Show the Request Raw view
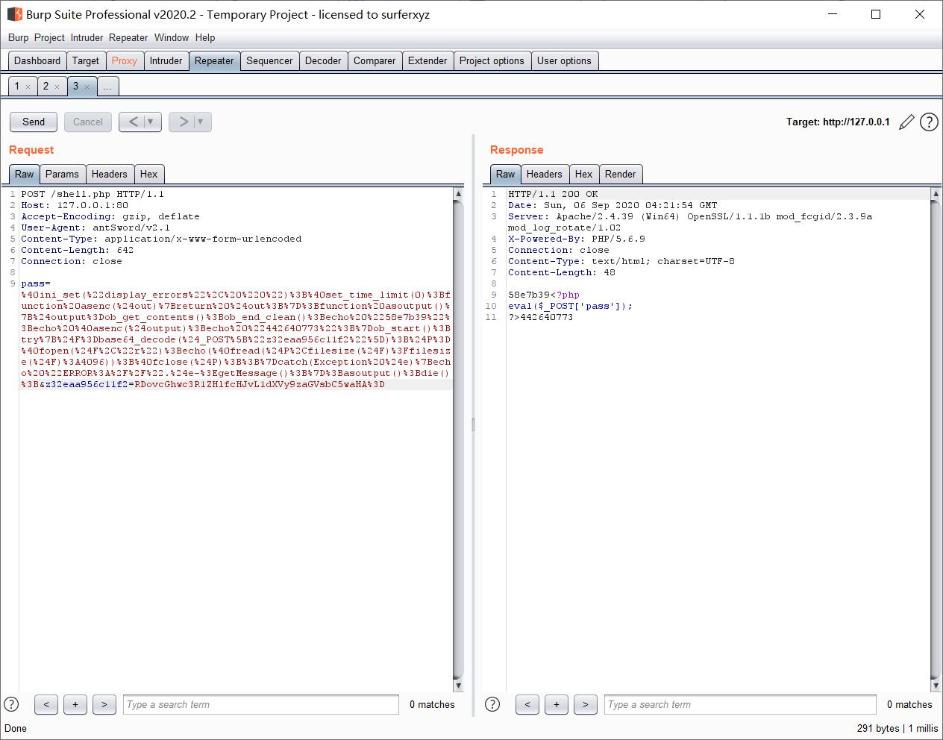The image size is (943, 740). pos(25,175)
